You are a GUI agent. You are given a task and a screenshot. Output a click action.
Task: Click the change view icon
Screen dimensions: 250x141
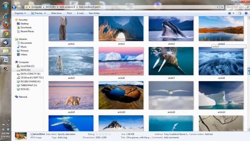coord(230,13)
